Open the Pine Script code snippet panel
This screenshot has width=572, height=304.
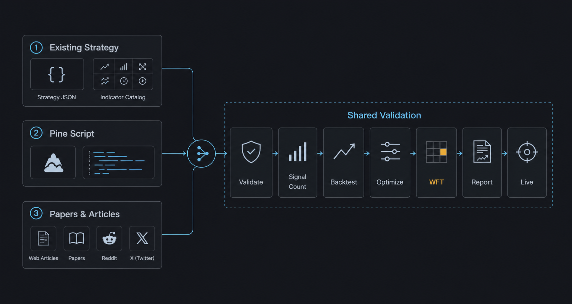click(x=118, y=162)
